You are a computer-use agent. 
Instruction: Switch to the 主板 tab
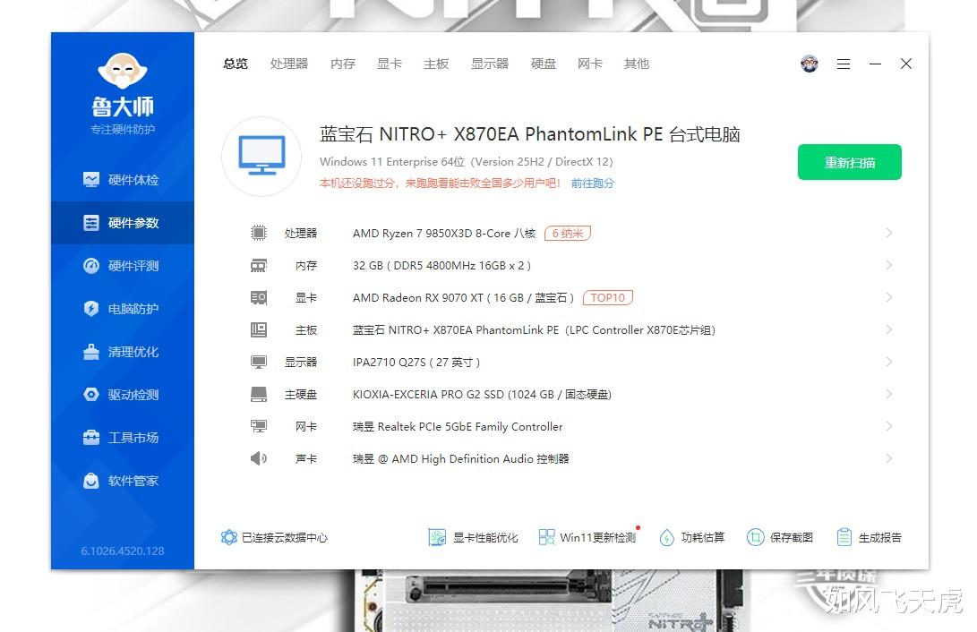tap(436, 64)
